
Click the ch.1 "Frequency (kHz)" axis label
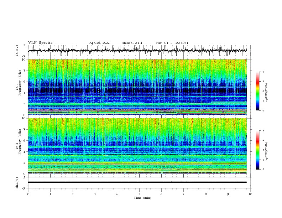20,83
